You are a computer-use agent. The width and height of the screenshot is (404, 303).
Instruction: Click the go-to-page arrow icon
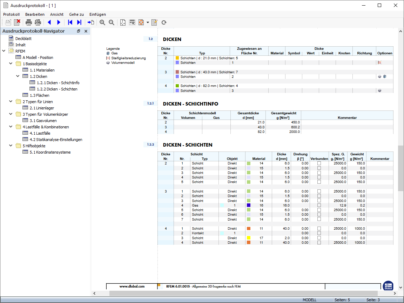[91, 22]
